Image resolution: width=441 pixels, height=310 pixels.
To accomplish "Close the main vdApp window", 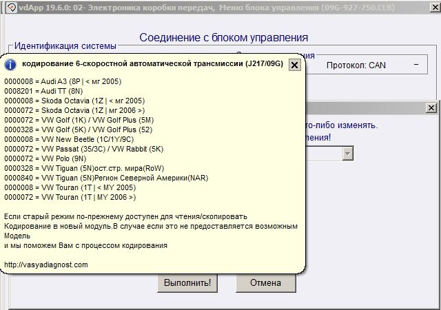I will click(435, 7).
